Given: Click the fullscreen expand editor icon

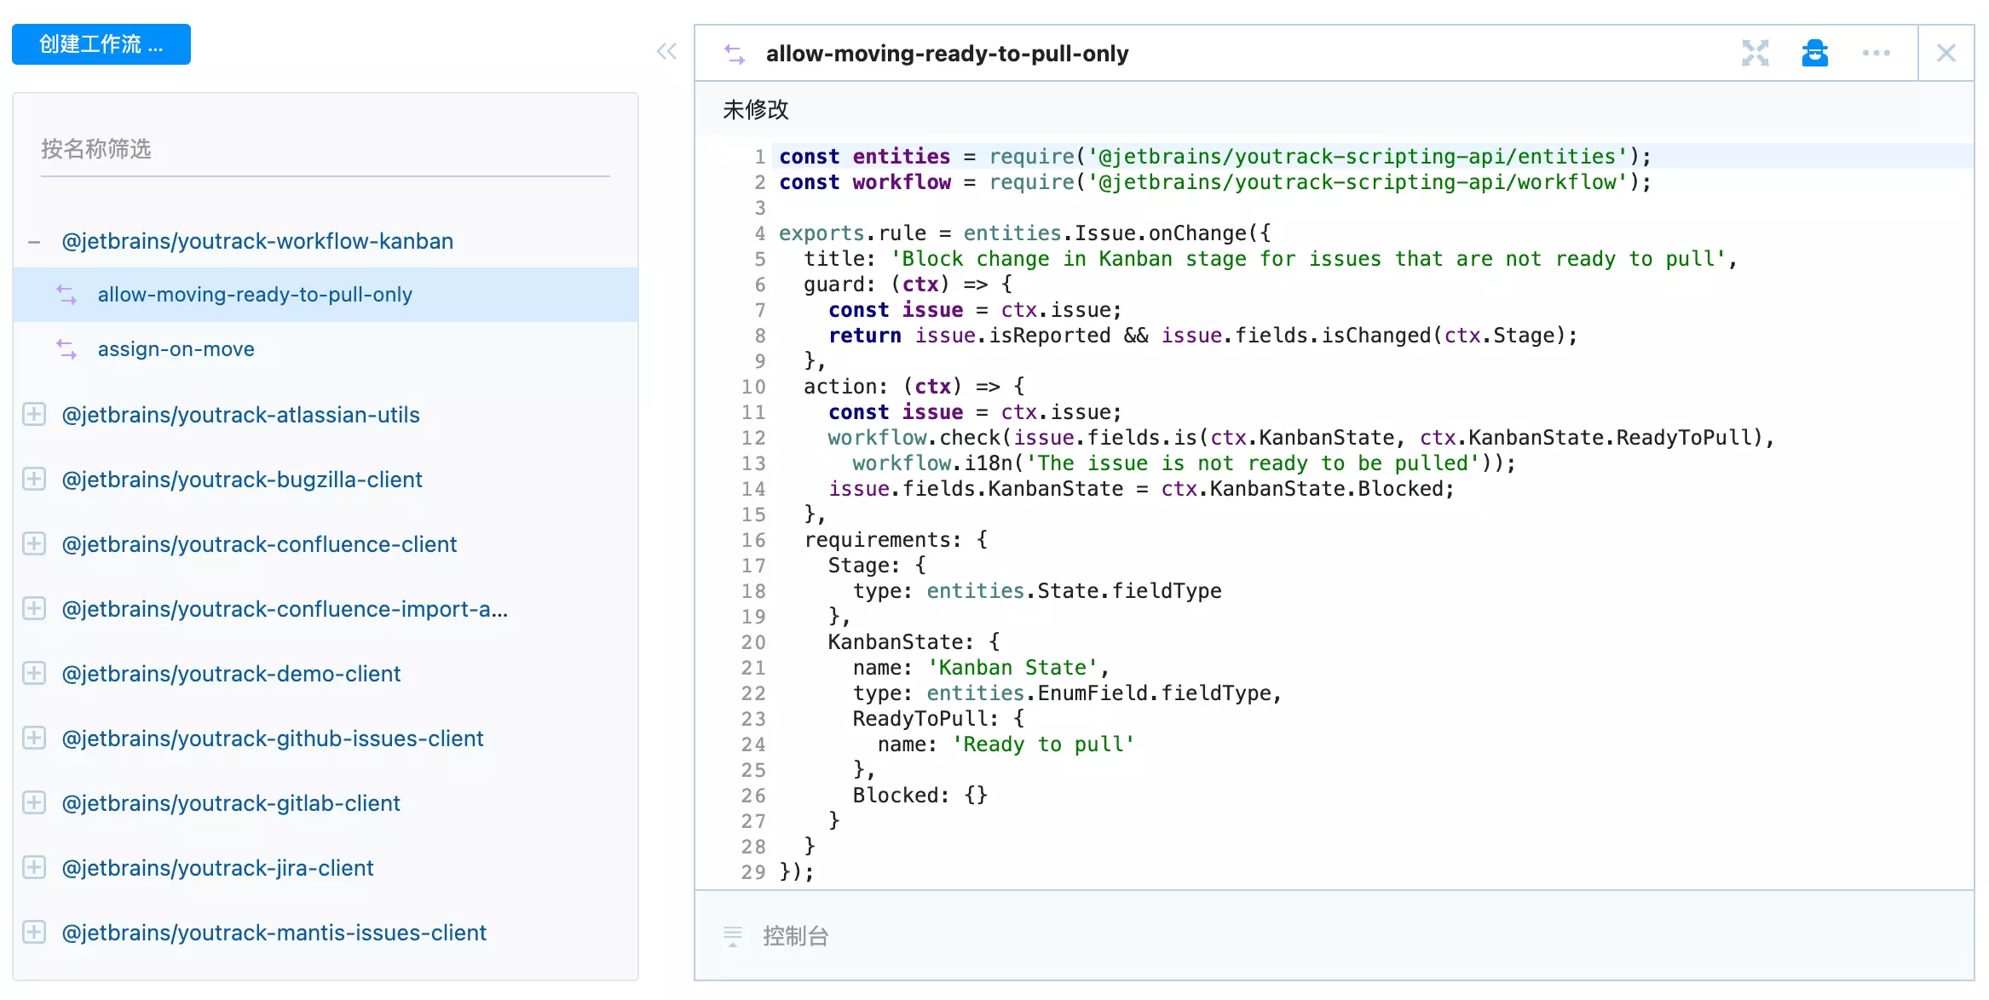Looking at the screenshot, I should pyautogui.click(x=1755, y=53).
